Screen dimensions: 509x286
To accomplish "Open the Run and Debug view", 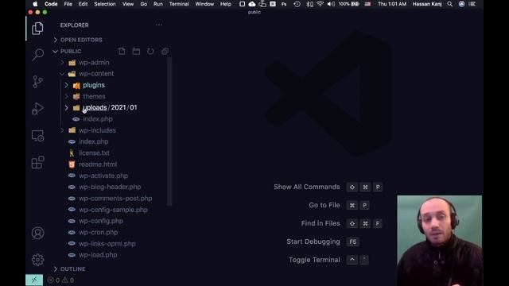I will pyautogui.click(x=37, y=109).
